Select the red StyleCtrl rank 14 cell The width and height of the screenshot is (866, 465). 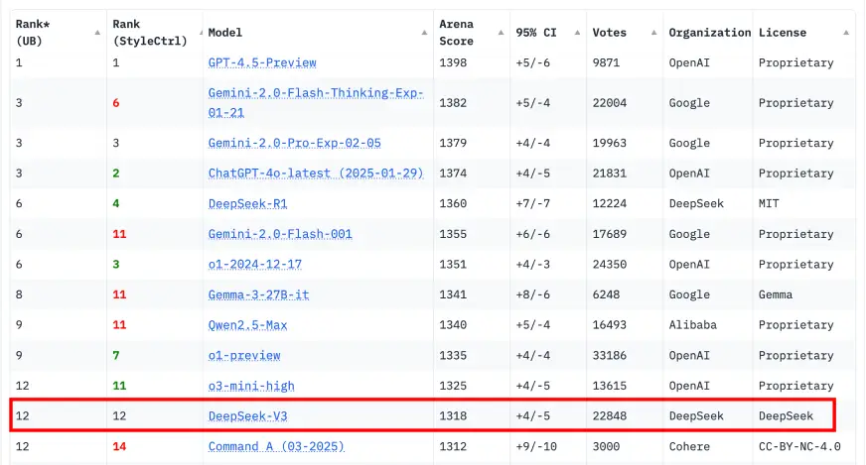click(x=119, y=446)
